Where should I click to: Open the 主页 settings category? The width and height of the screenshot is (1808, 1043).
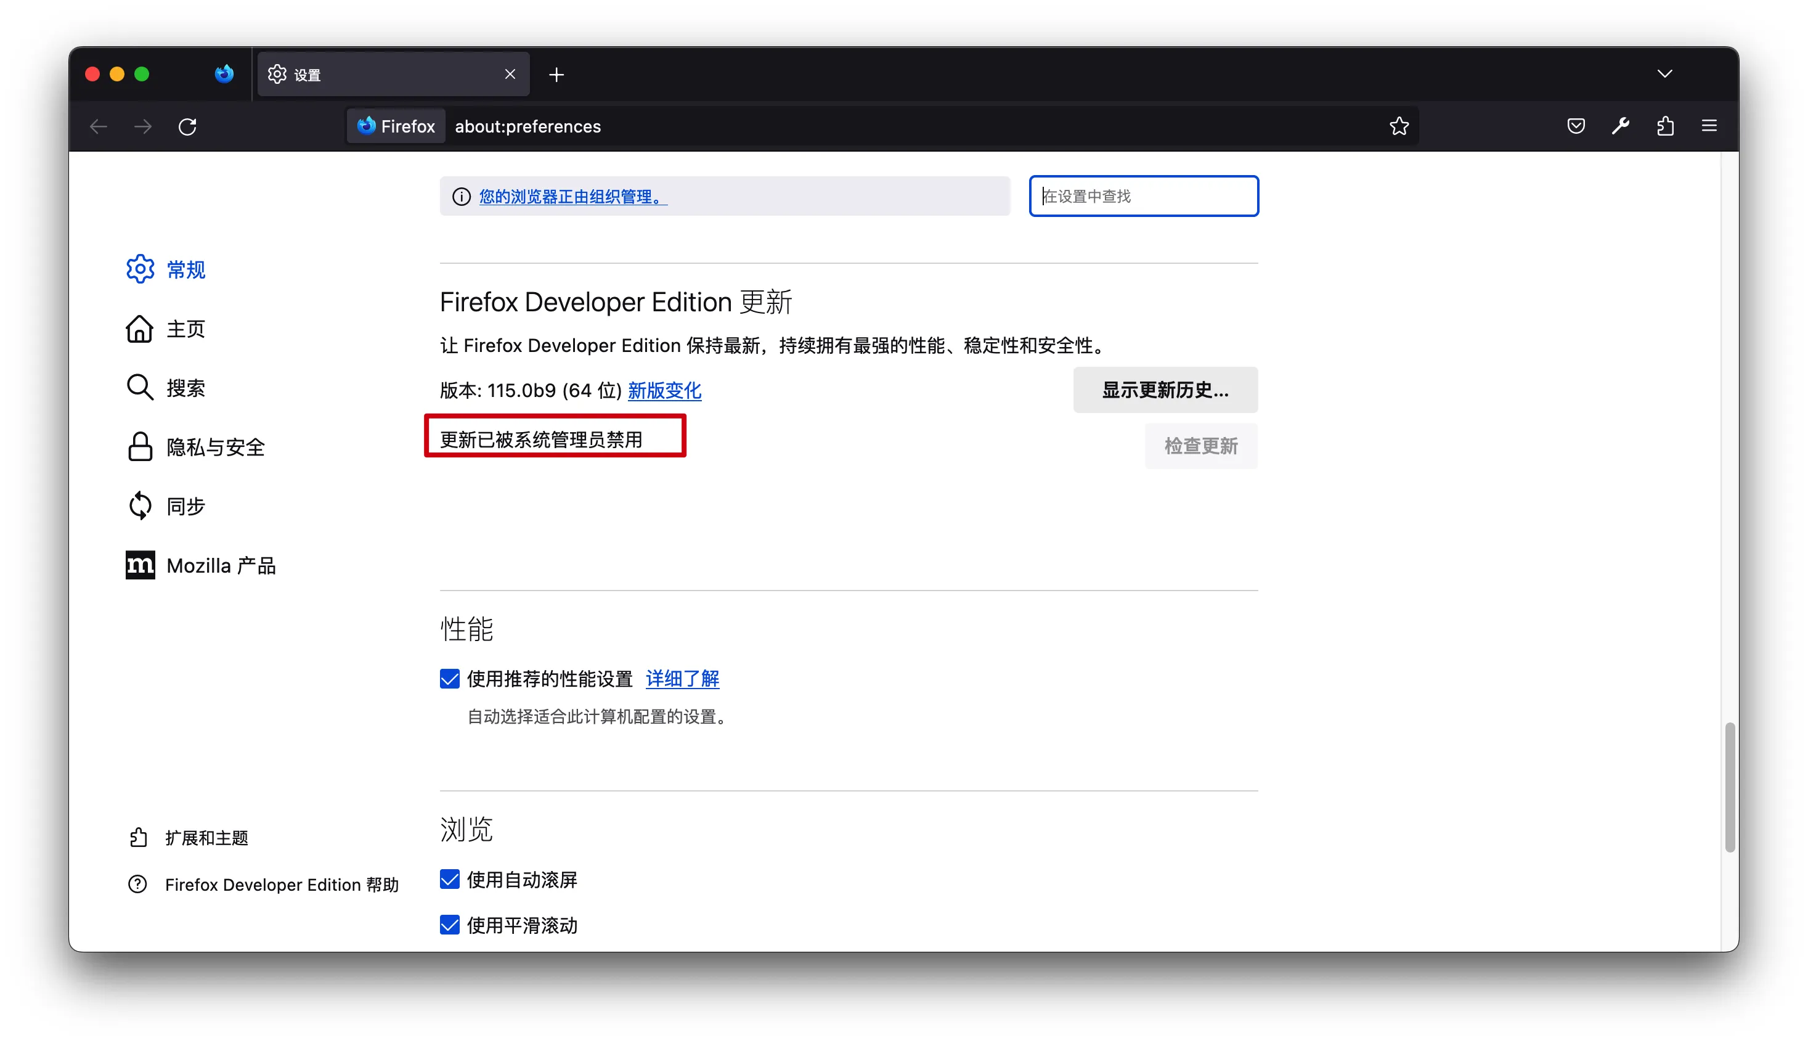166,329
